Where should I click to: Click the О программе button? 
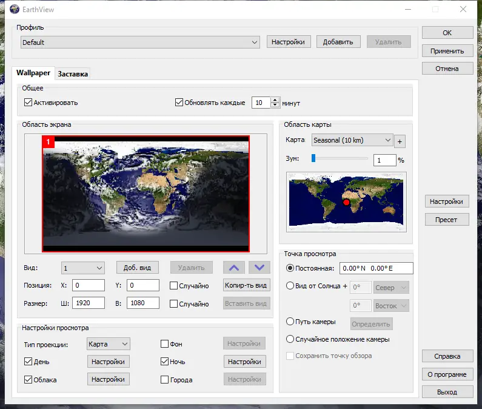[447, 374]
